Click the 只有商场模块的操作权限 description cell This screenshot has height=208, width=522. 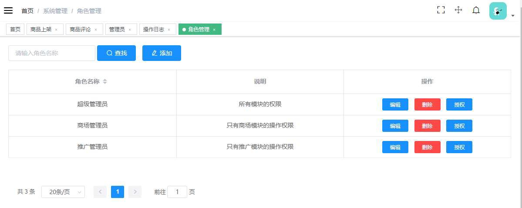click(260, 126)
